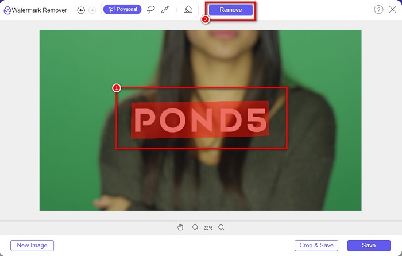
Task: Save the edited image
Action: tap(369, 245)
